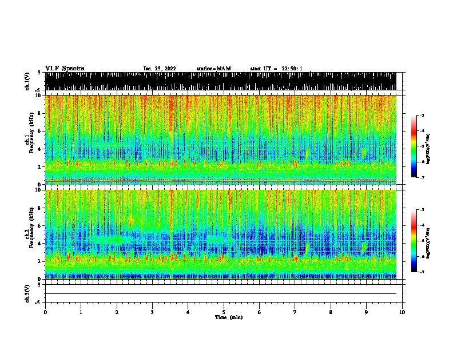Click the ch.1 color scale log(PSD) unit label
Viewport: 453px width, 350px height.
click(x=428, y=149)
